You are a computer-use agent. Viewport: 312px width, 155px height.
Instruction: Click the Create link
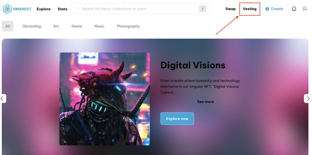pyautogui.click(x=277, y=9)
